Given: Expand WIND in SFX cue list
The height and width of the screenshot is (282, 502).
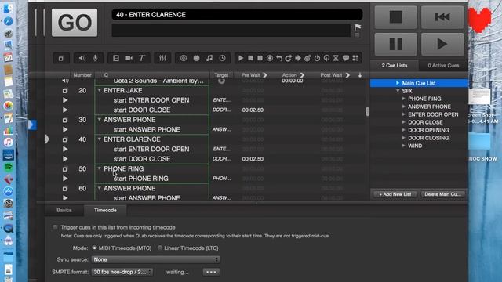Looking at the screenshot, I should [x=404, y=146].
